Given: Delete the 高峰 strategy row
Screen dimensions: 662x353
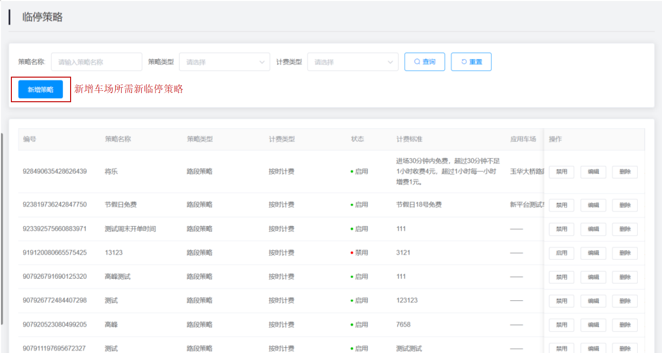Looking at the screenshot, I should (x=625, y=325).
